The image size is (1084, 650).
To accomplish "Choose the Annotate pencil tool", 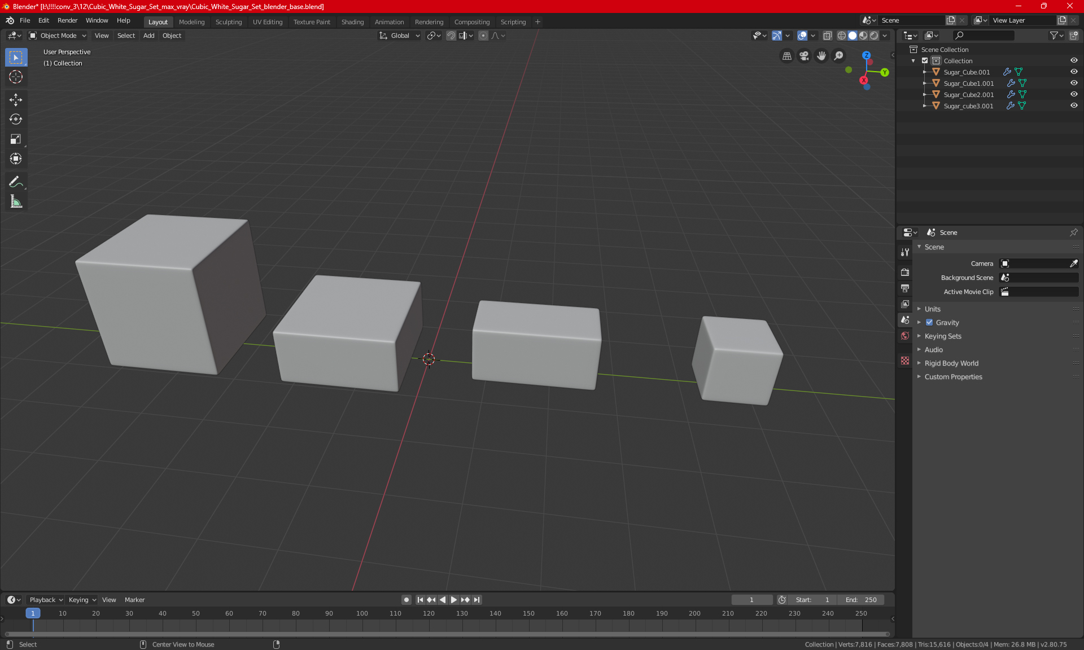I will 16,182.
